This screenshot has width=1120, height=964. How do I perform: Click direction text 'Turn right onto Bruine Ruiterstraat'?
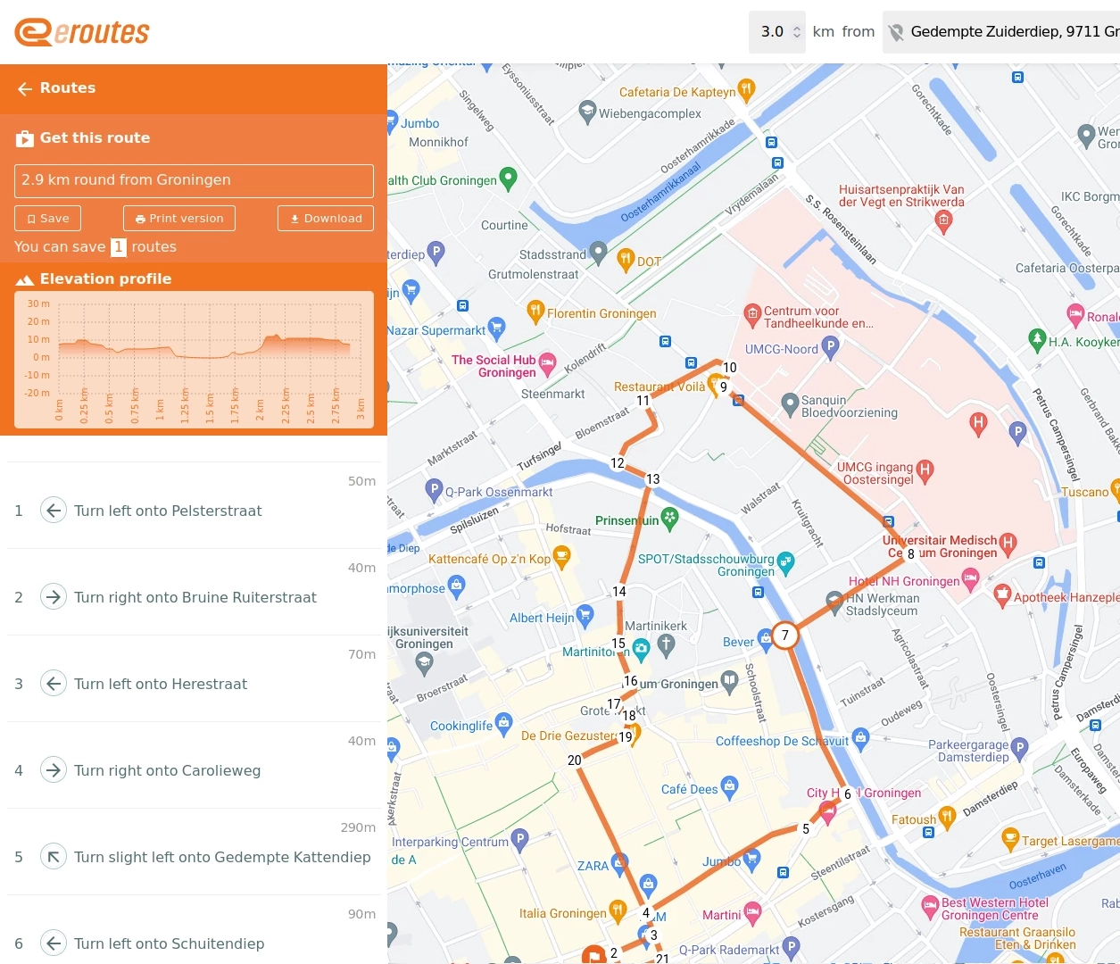pyautogui.click(x=195, y=597)
